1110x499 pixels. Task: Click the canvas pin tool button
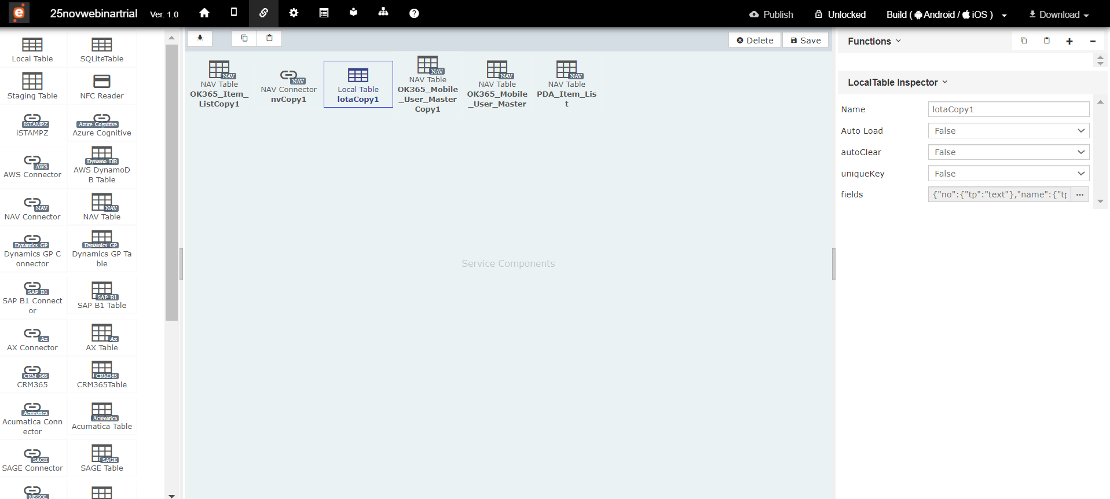click(200, 38)
